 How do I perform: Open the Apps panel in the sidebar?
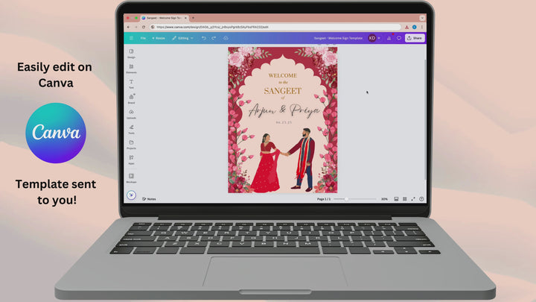tap(131, 160)
